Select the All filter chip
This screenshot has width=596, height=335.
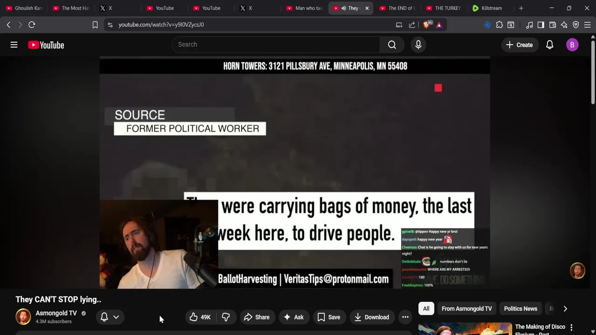point(426,308)
